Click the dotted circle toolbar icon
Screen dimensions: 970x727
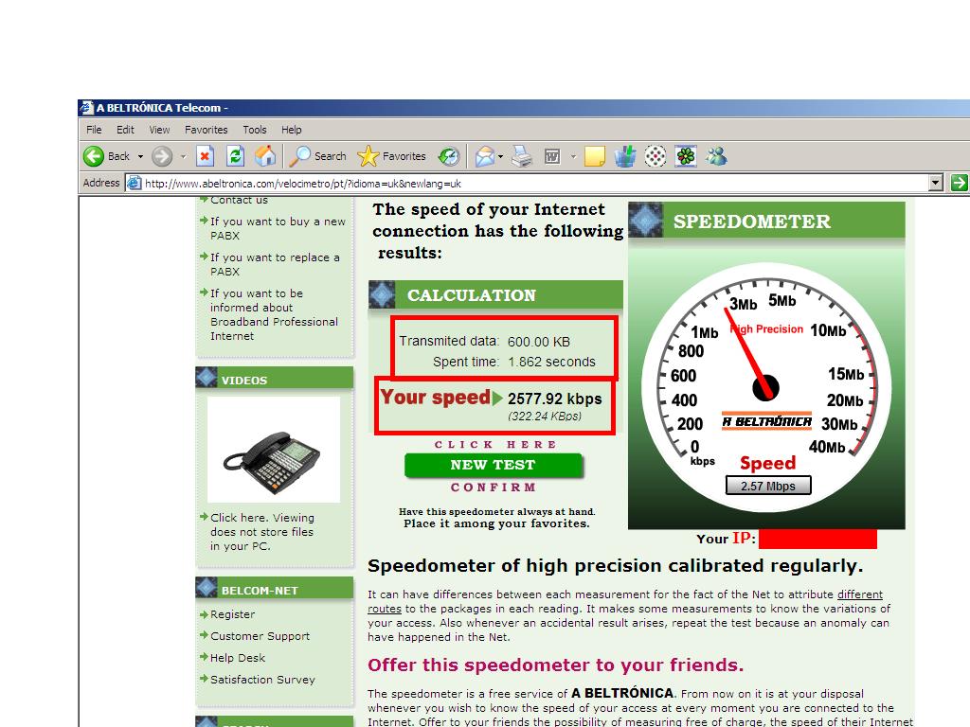[x=656, y=156]
